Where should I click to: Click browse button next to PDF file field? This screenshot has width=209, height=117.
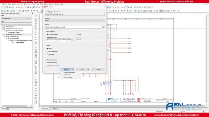coord(103,27)
